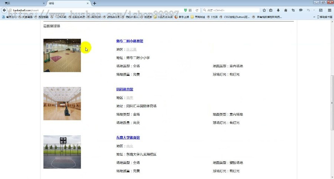Click the page vertical scrollbar thumb
Screen dimensions: 334x179
pyautogui.click(x=332, y=103)
